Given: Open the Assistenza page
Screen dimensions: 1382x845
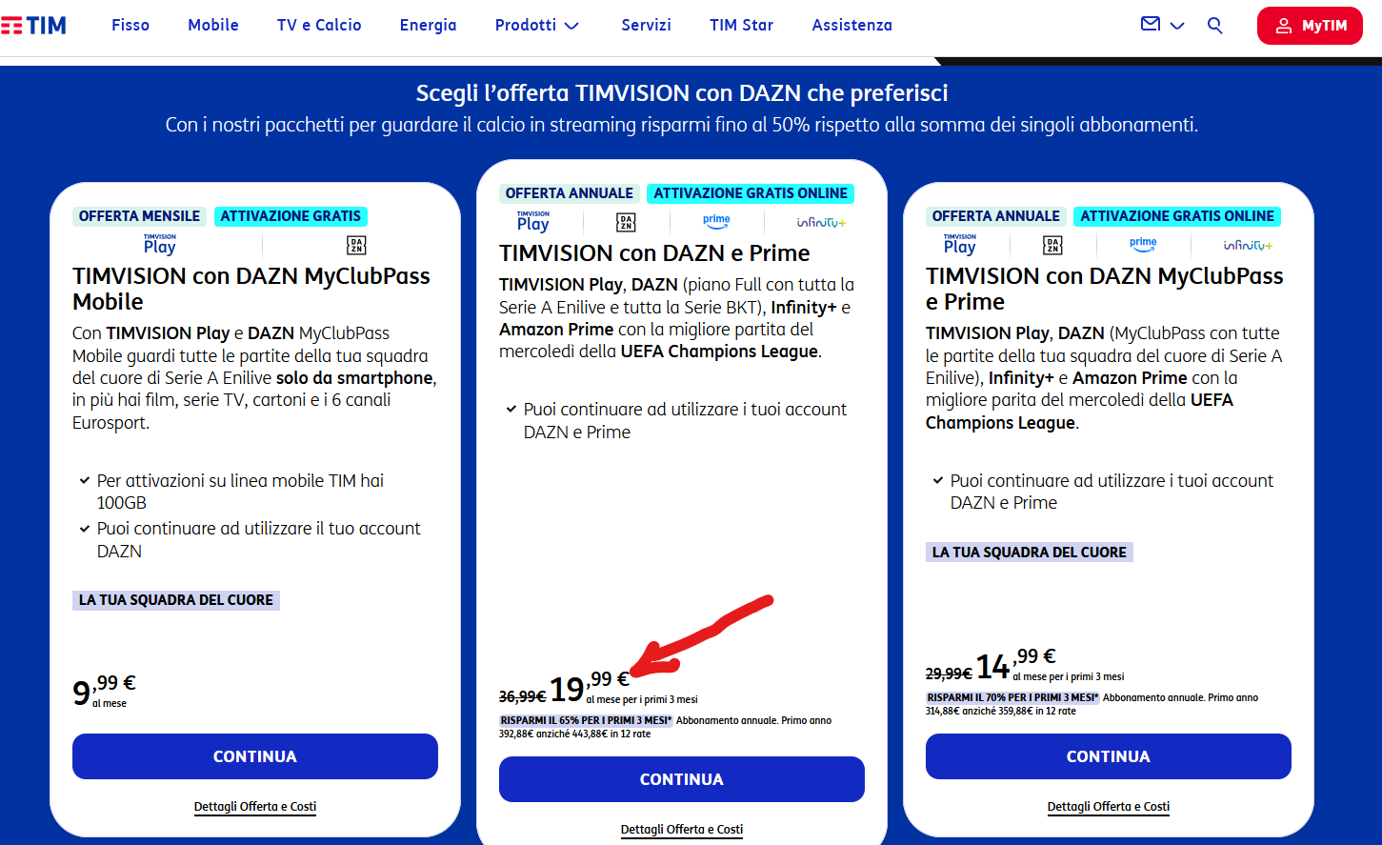Looking at the screenshot, I should point(851,26).
